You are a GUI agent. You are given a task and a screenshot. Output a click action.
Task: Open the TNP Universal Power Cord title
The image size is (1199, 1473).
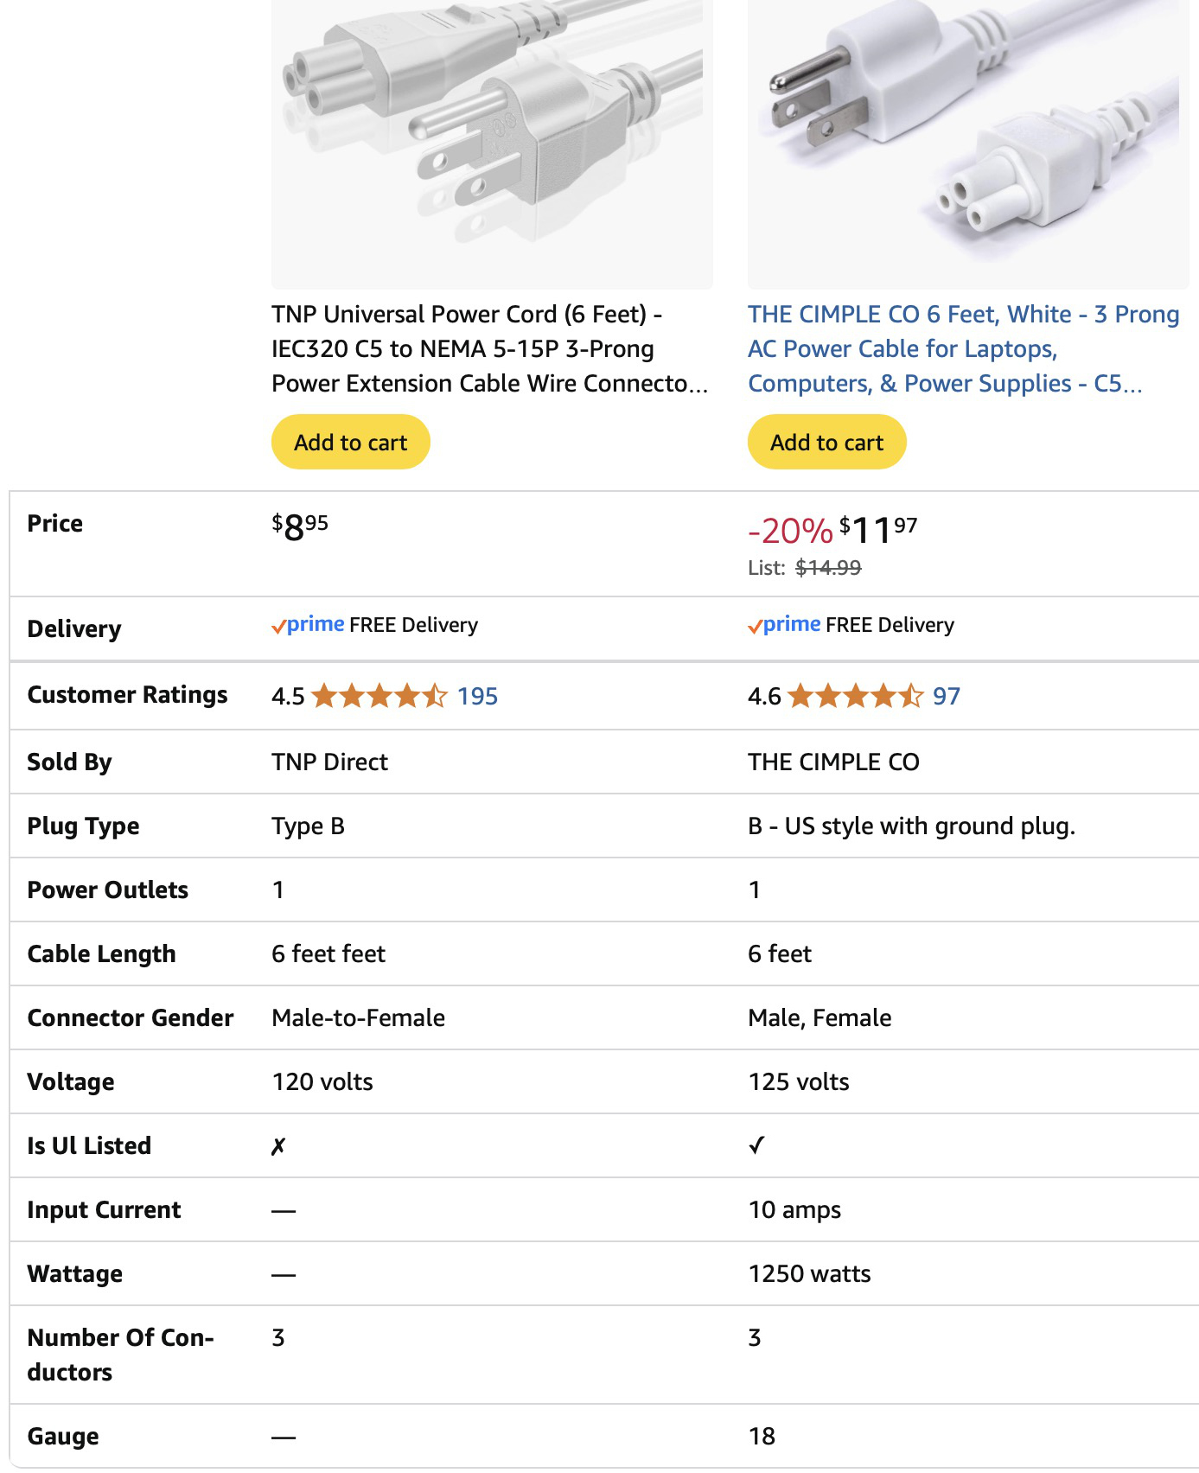[x=489, y=348]
